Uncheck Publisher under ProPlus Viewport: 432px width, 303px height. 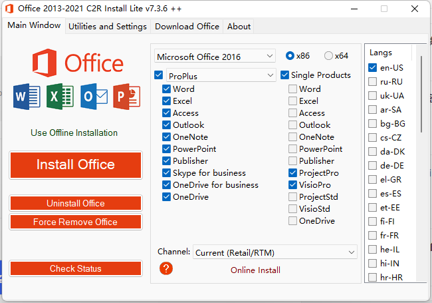[167, 161]
